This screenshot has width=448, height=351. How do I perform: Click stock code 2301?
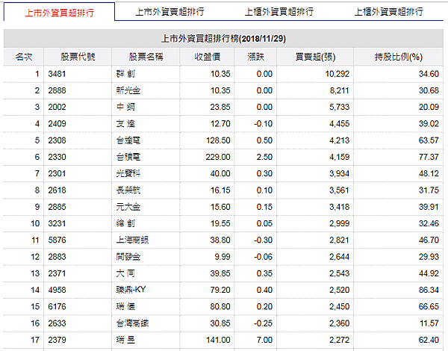pos(57,173)
